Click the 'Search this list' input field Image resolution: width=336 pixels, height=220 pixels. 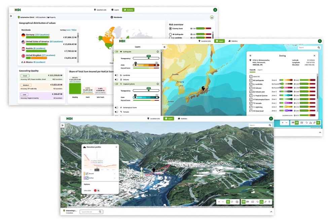(x=91, y=212)
